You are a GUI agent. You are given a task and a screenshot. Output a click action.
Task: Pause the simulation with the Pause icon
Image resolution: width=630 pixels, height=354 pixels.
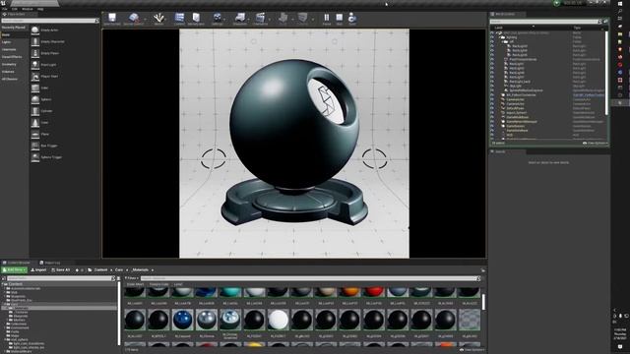327,18
